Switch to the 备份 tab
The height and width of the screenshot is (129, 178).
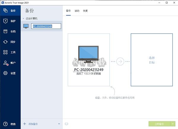pyautogui.click(x=68, y=11)
